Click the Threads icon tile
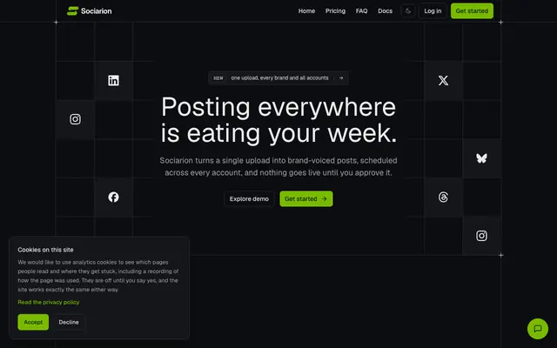Screen dimensions: 557x348 443,197
